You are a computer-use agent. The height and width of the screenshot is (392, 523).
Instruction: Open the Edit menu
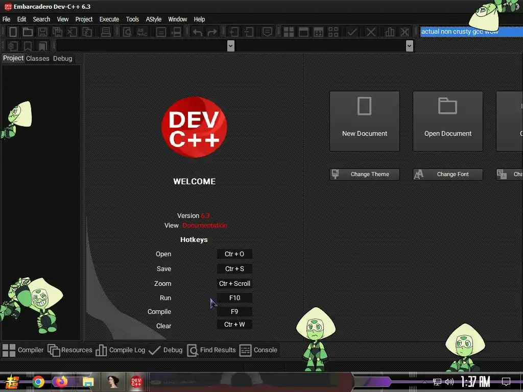(21, 19)
